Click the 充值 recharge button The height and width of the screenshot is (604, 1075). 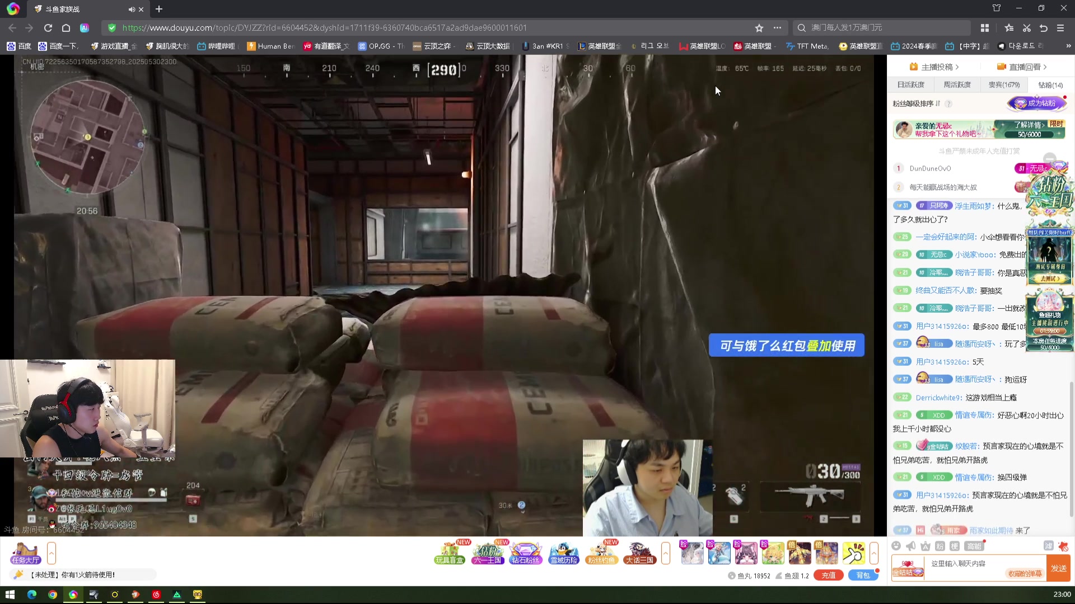click(828, 575)
